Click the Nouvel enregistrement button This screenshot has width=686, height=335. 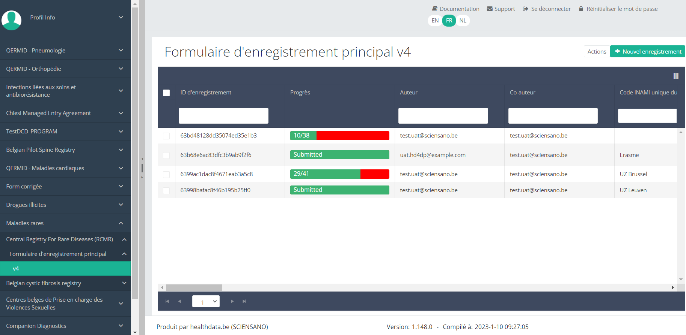pyautogui.click(x=647, y=51)
